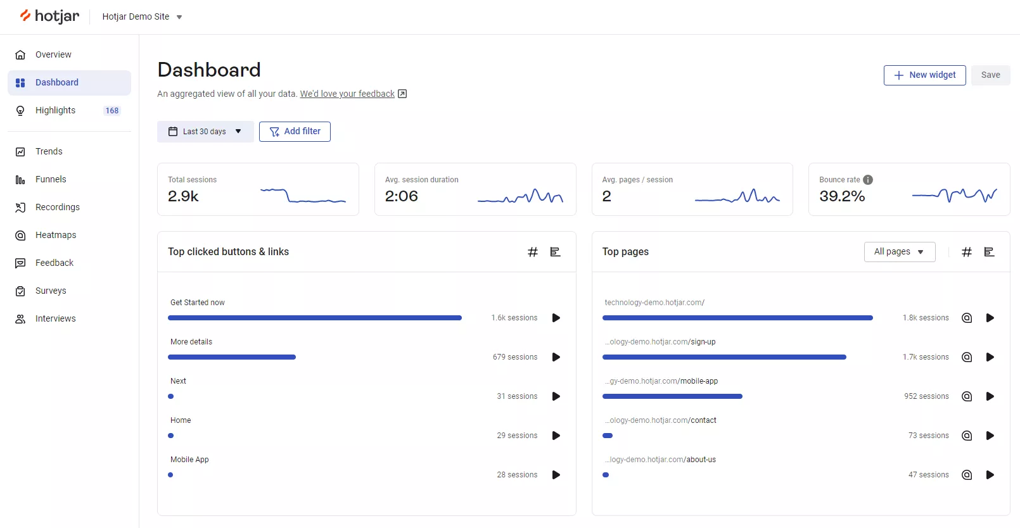
Task: View heatmap for technology-demo.hotjar.com/ page
Action: (967, 318)
